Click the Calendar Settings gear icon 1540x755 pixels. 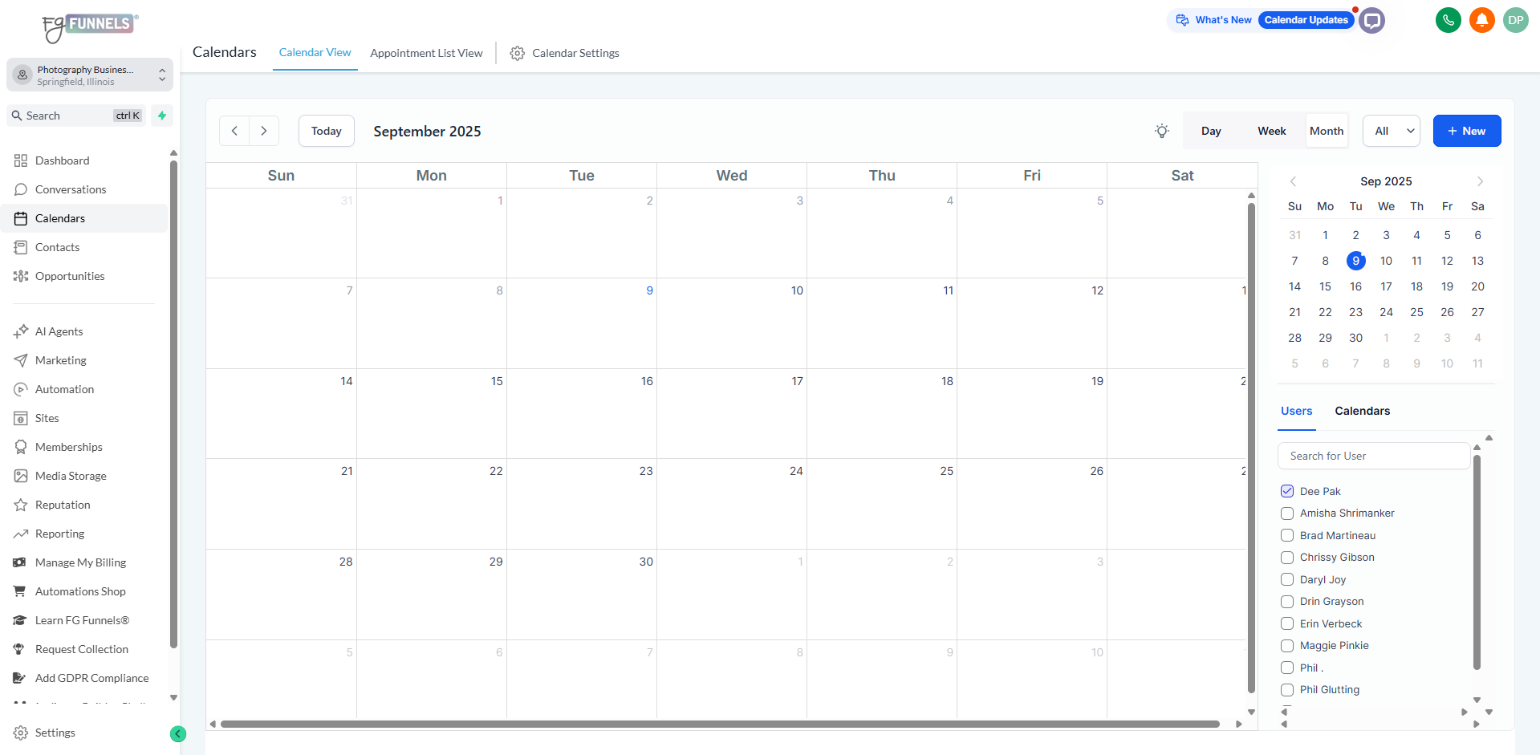(518, 53)
